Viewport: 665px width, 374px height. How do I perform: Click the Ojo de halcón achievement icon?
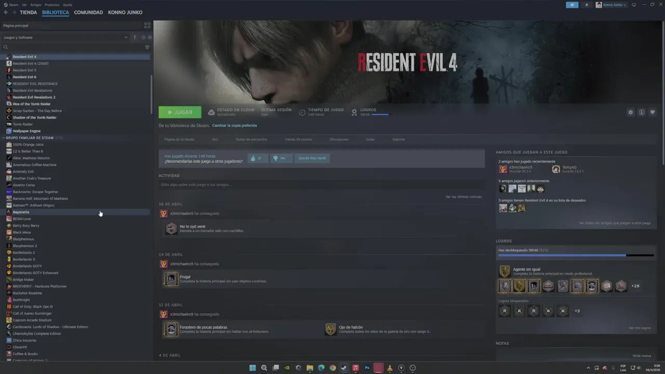[x=330, y=329]
